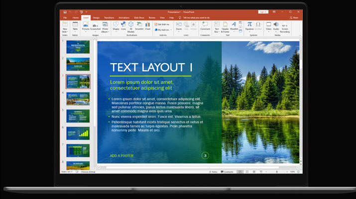356x199 pixels.
Task: Open Header & Footer settings
Action: 225,27
